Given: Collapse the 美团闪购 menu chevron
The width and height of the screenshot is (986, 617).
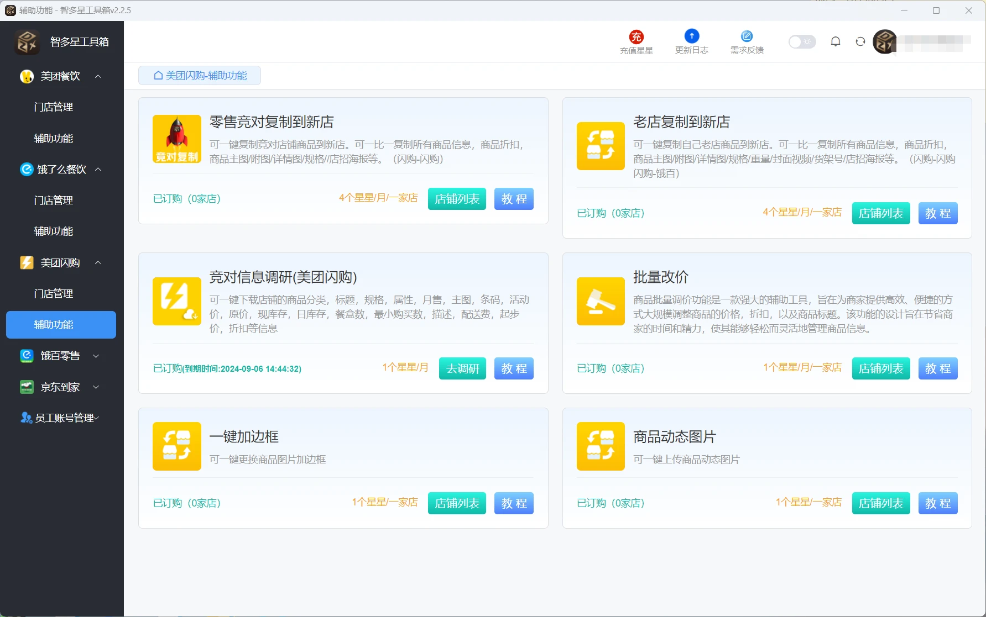Looking at the screenshot, I should 98,262.
